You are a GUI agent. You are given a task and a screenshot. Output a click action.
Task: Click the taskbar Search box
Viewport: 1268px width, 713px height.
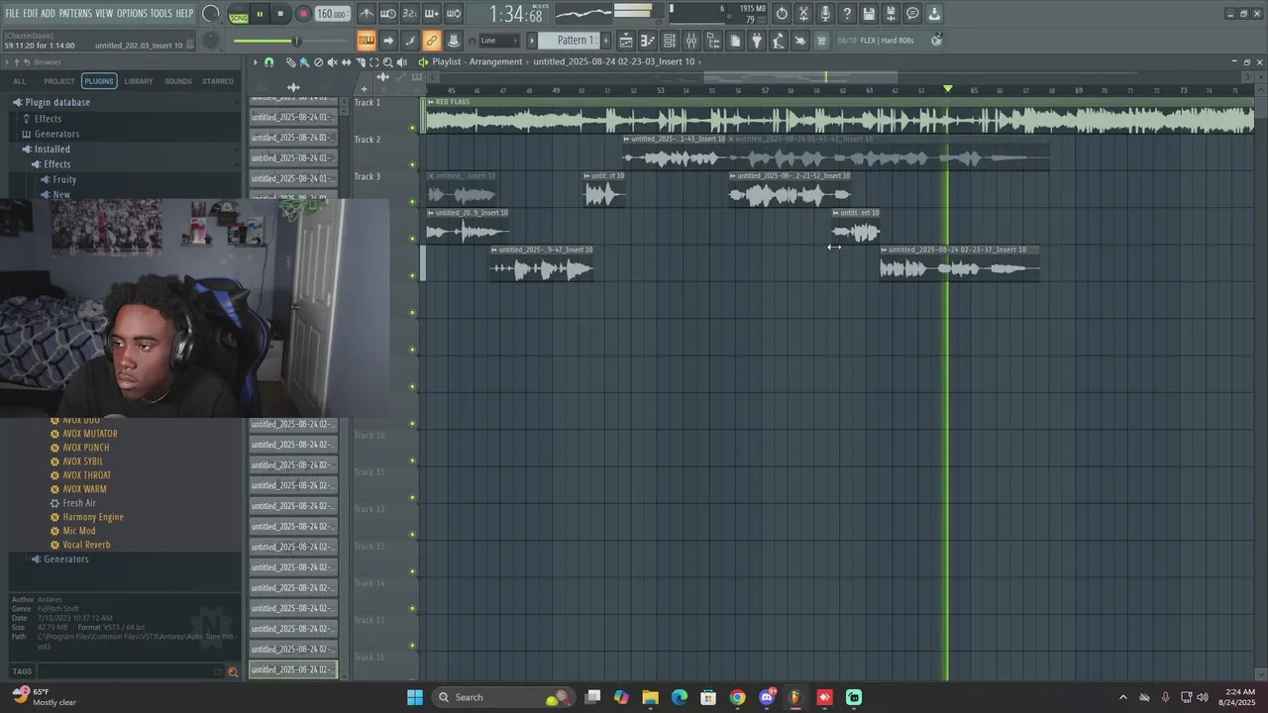pos(504,697)
